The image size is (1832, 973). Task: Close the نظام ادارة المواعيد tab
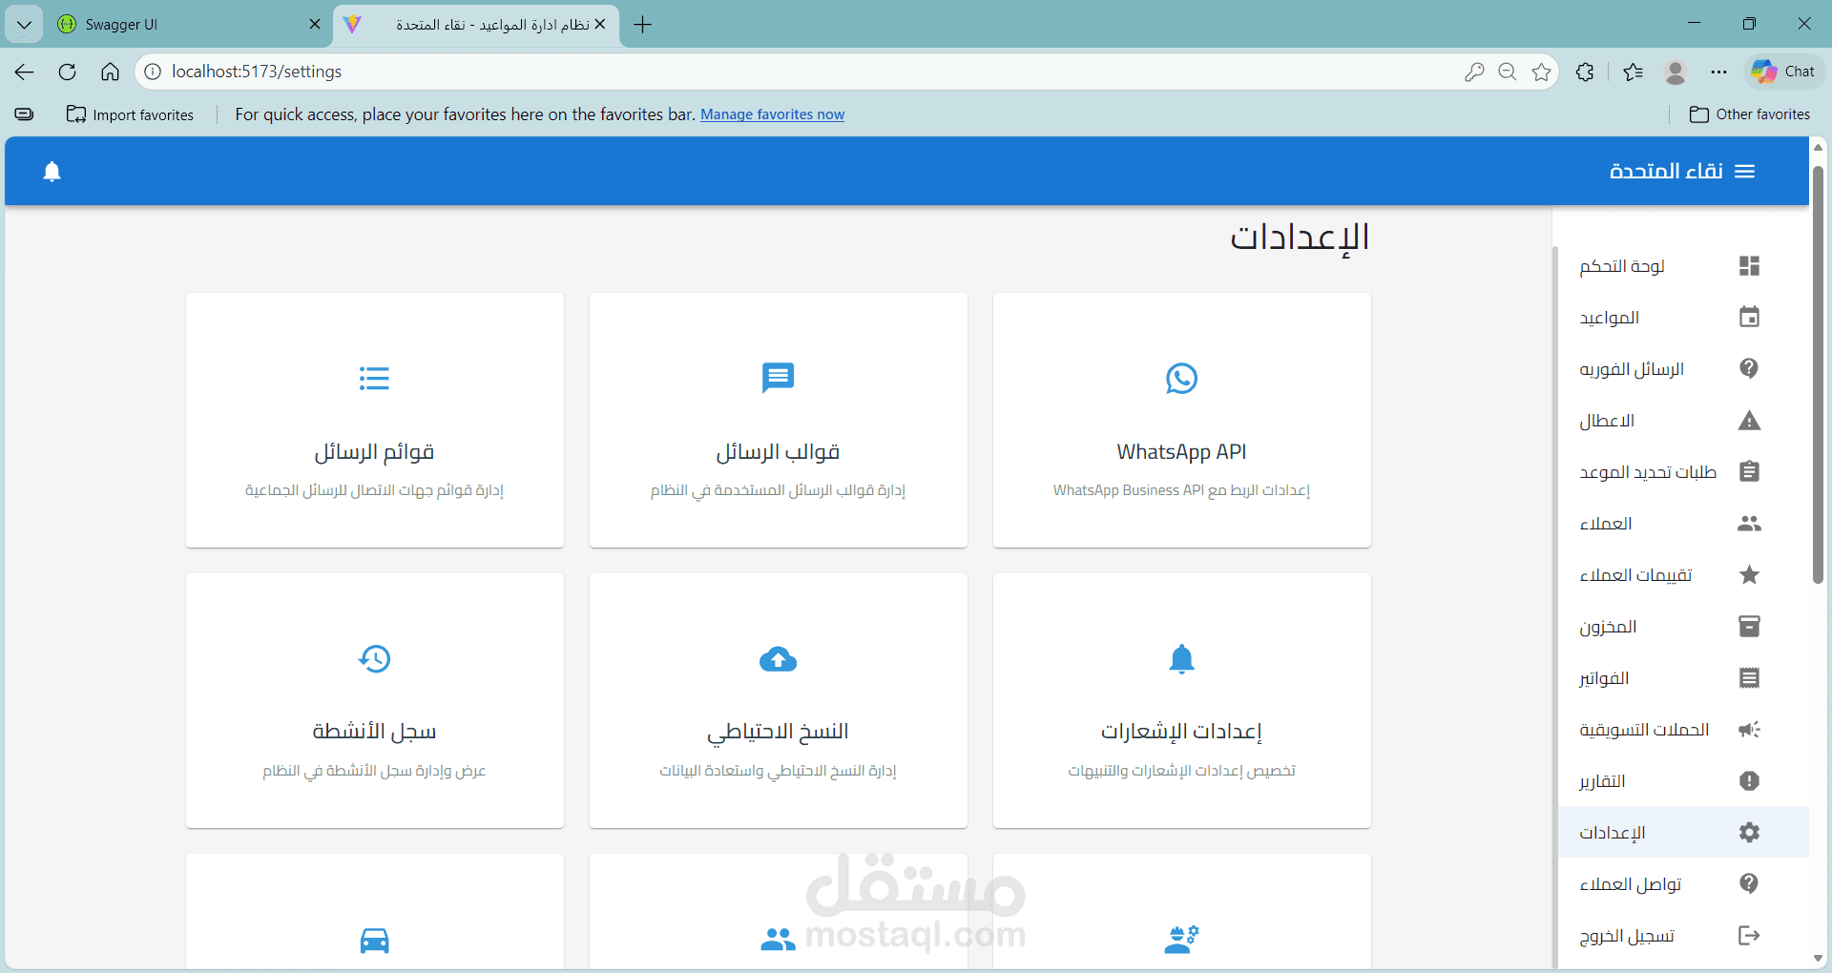(600, 25)
